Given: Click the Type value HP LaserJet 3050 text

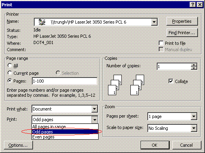Looking at the screenshot, I should tap(62, 36).
